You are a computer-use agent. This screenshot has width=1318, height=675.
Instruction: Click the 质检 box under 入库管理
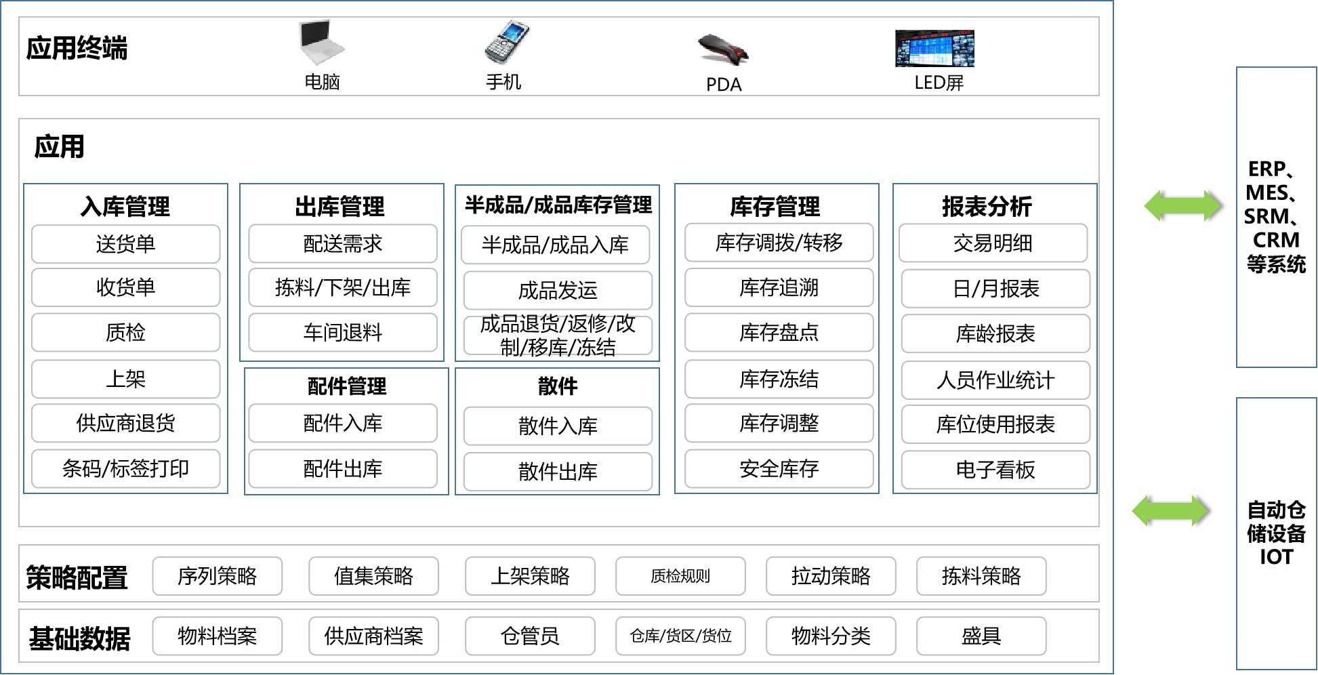point(126,332)
